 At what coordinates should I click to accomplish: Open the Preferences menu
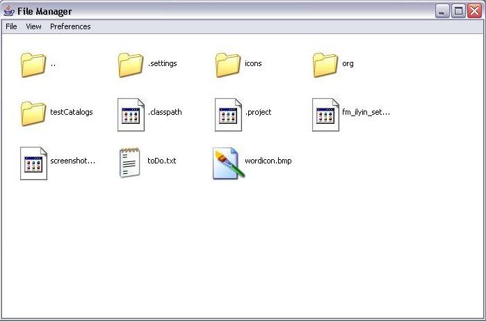[70, 26]
